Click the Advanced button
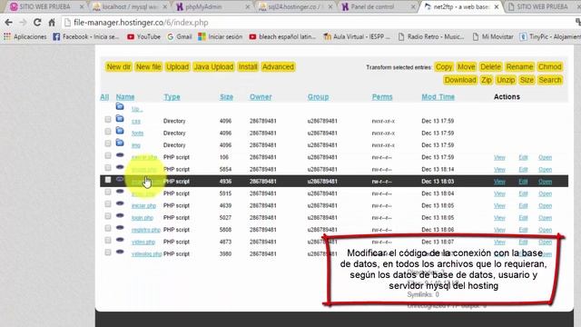 pos(279,66)
